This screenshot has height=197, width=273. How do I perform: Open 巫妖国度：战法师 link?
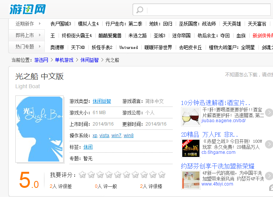tap(198, 24)
